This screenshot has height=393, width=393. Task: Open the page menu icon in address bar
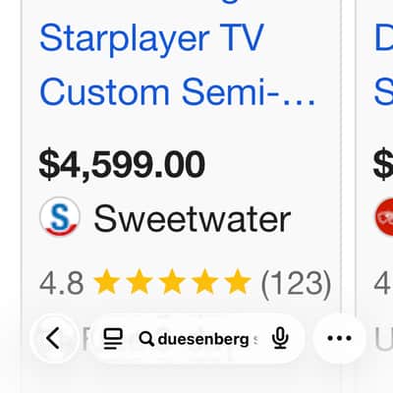click(x=113, y=339)
